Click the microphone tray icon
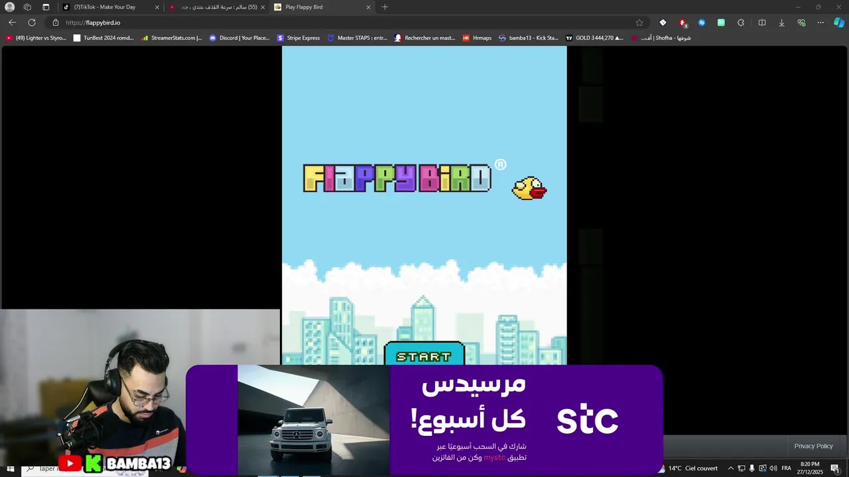Image resolution: width=849 pixels, height=477 pixels. 751,468
